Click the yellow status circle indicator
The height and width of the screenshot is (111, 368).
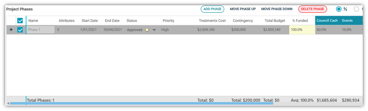[147, 30]
